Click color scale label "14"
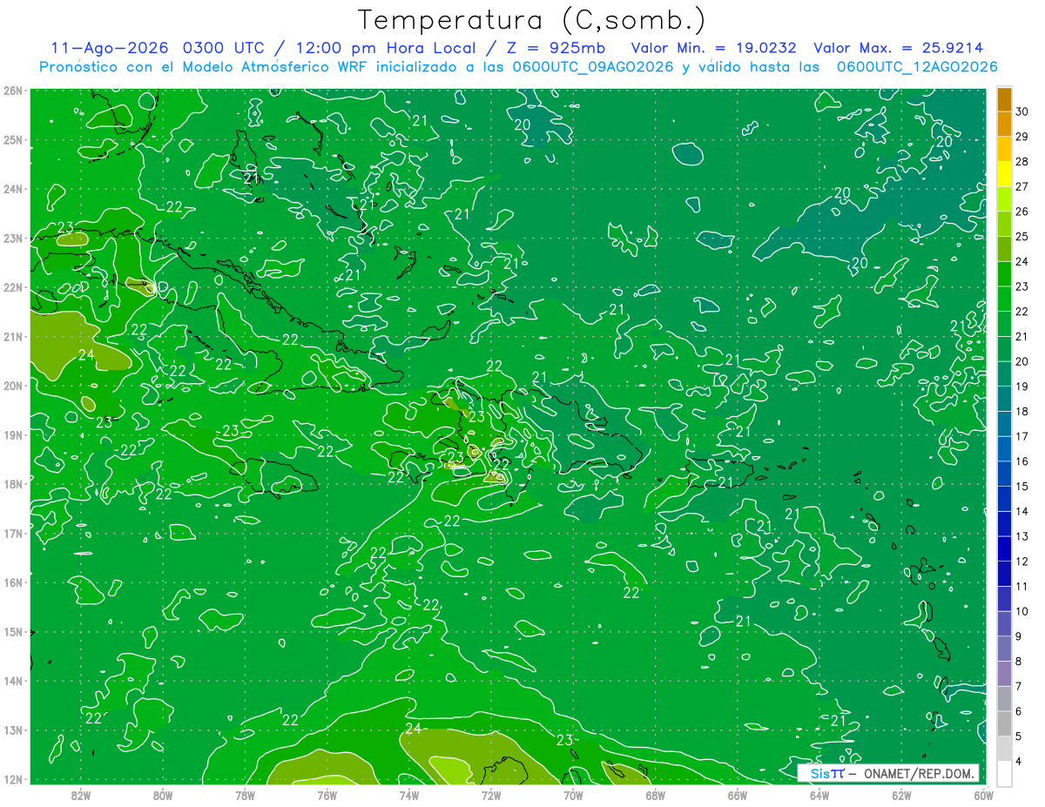Screen dimensions: 1045x807 coord(1021,511)
